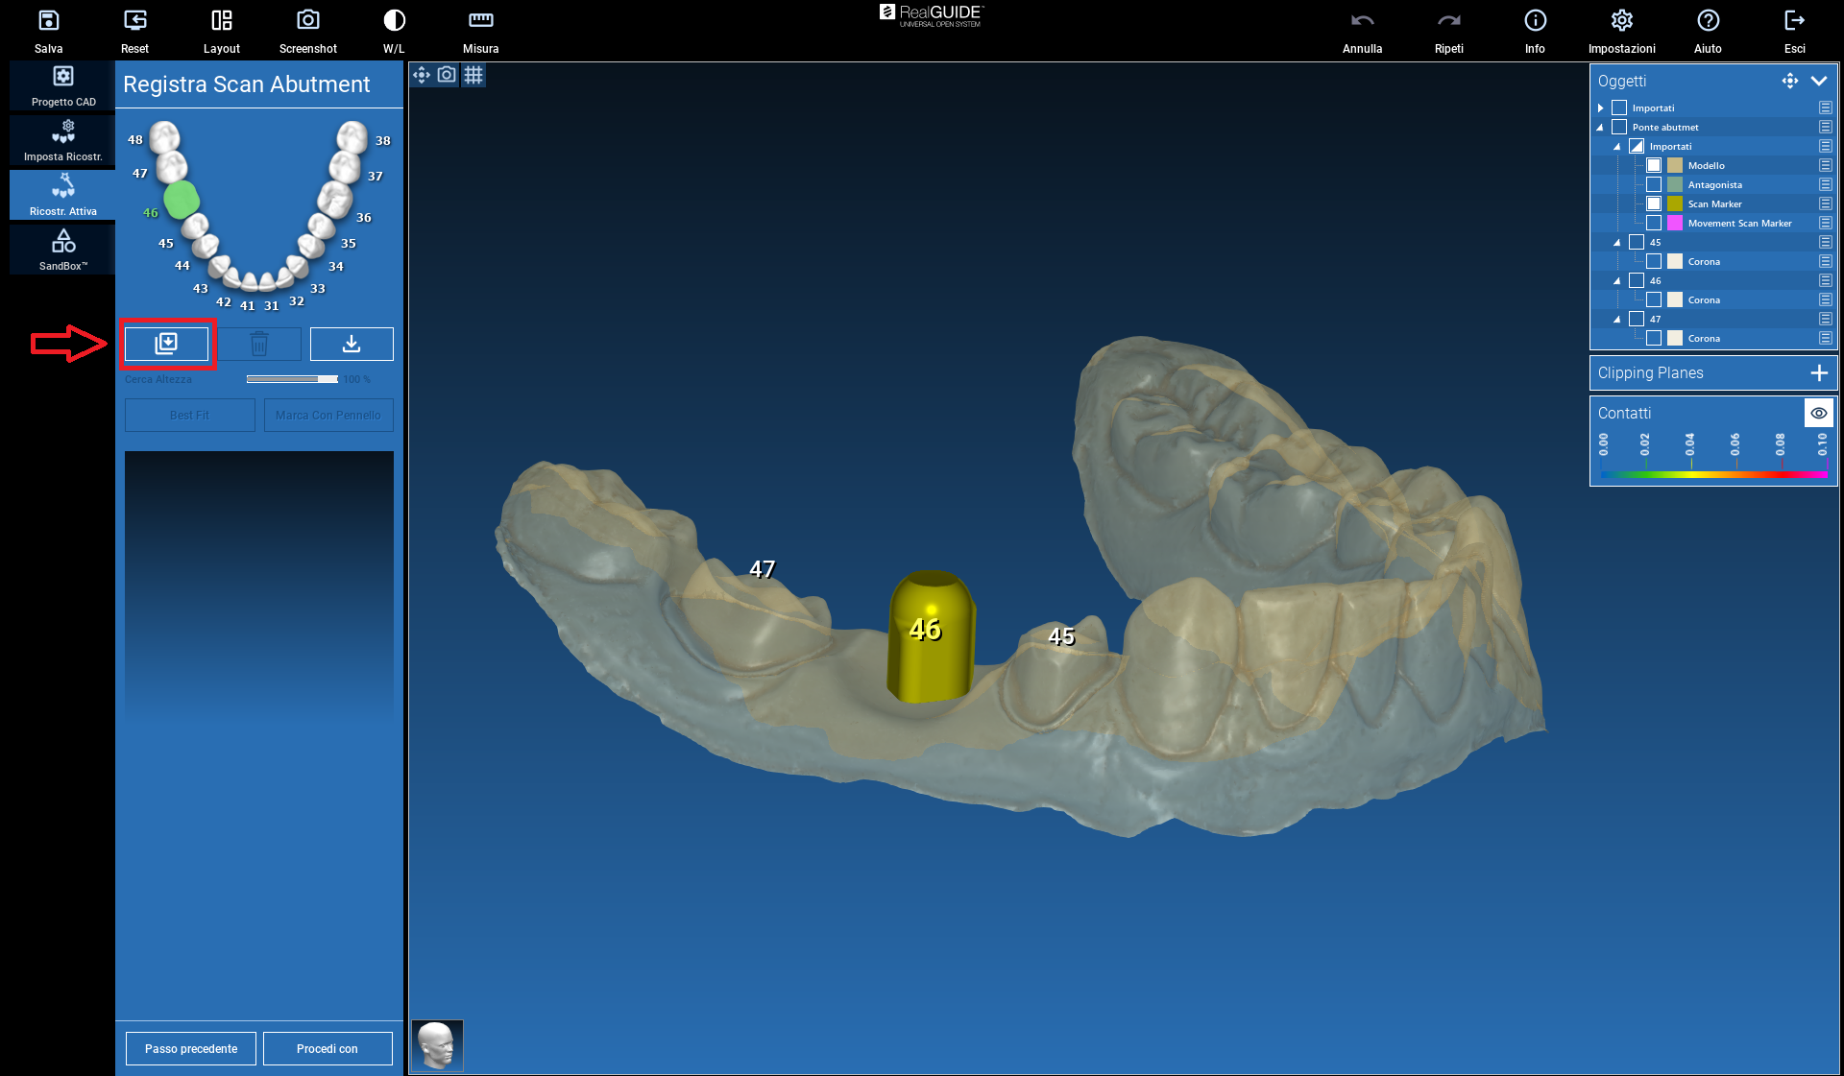Click the Scan Marker yellow color swatch

[1675, 203]
